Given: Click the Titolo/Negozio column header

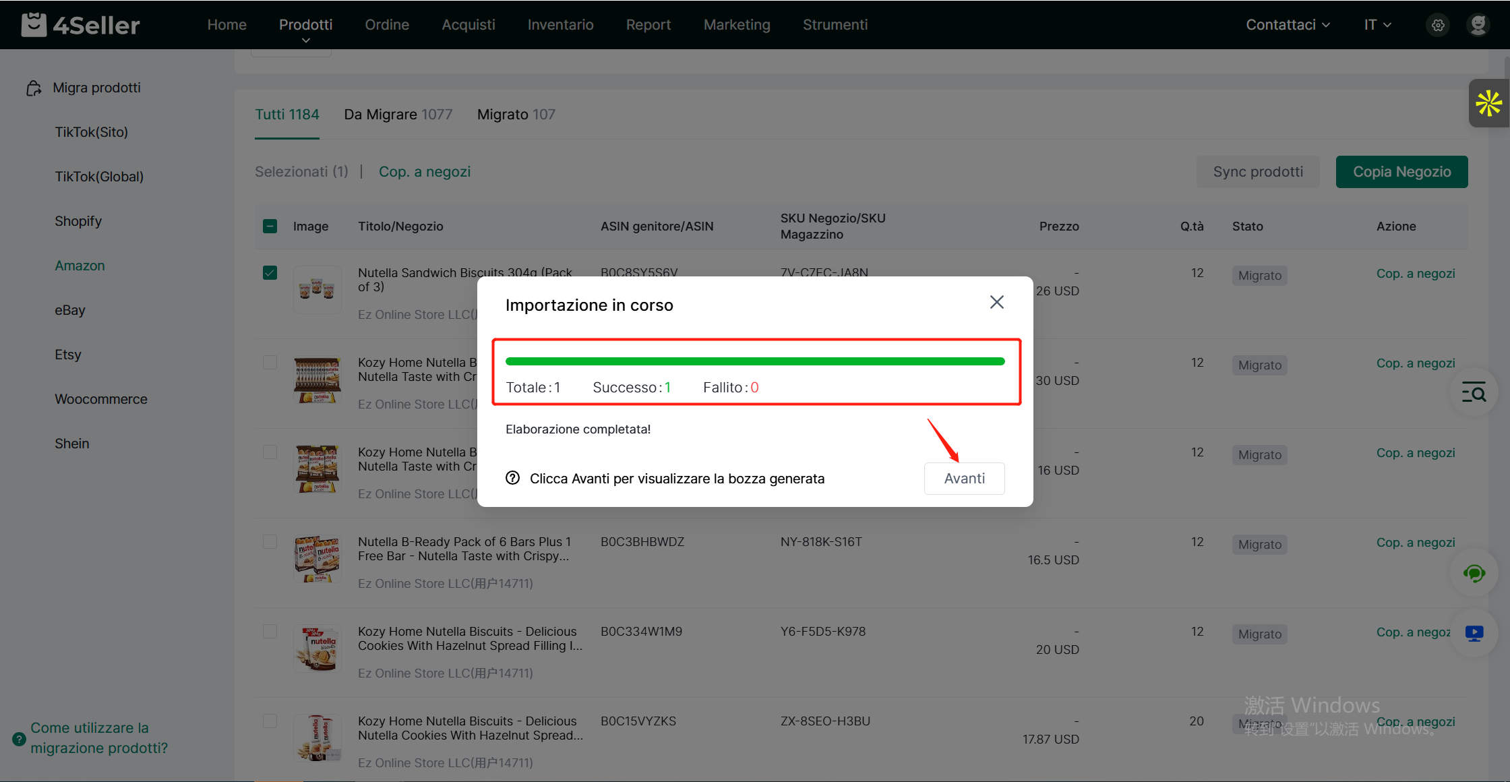Looking at the screenshot, I should pyautogui.click(x=400, y=226).
